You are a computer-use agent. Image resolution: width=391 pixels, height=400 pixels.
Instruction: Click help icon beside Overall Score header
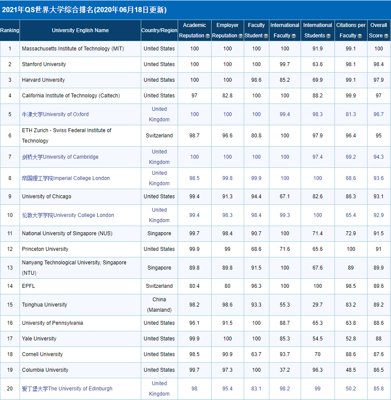tap(386, 36)
